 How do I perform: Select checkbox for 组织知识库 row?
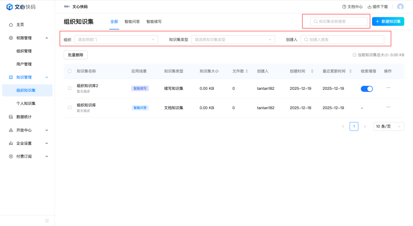[70, 107]
